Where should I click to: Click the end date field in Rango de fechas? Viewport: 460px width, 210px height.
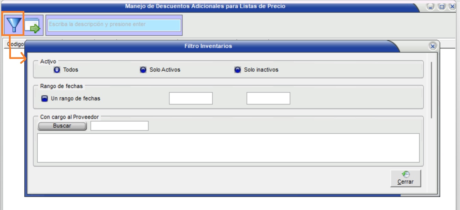(268, 98)
